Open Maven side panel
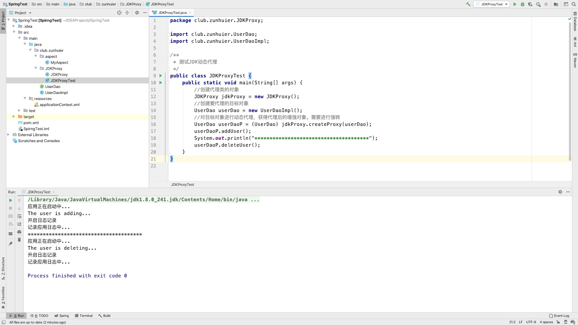 tap(575, 60)
